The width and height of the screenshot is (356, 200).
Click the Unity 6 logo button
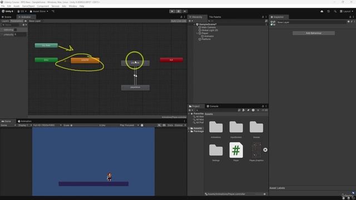pos(7,11)
